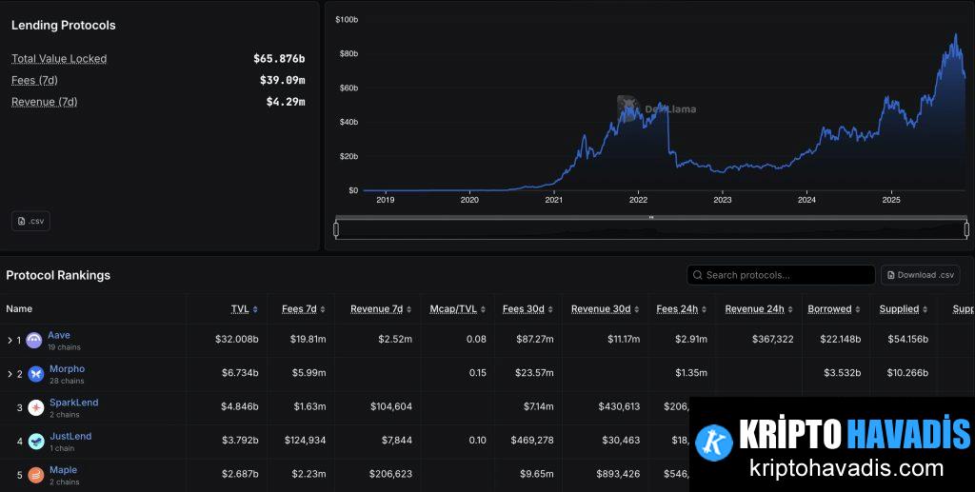
Task: Open the SparkLend protocol link
Action: [x=74, y=403]
